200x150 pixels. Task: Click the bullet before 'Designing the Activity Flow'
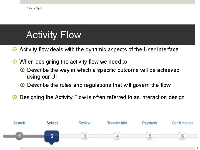[15, 97]
